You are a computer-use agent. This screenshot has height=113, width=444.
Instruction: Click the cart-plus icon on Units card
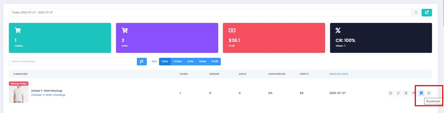click(x=125, y=30)
